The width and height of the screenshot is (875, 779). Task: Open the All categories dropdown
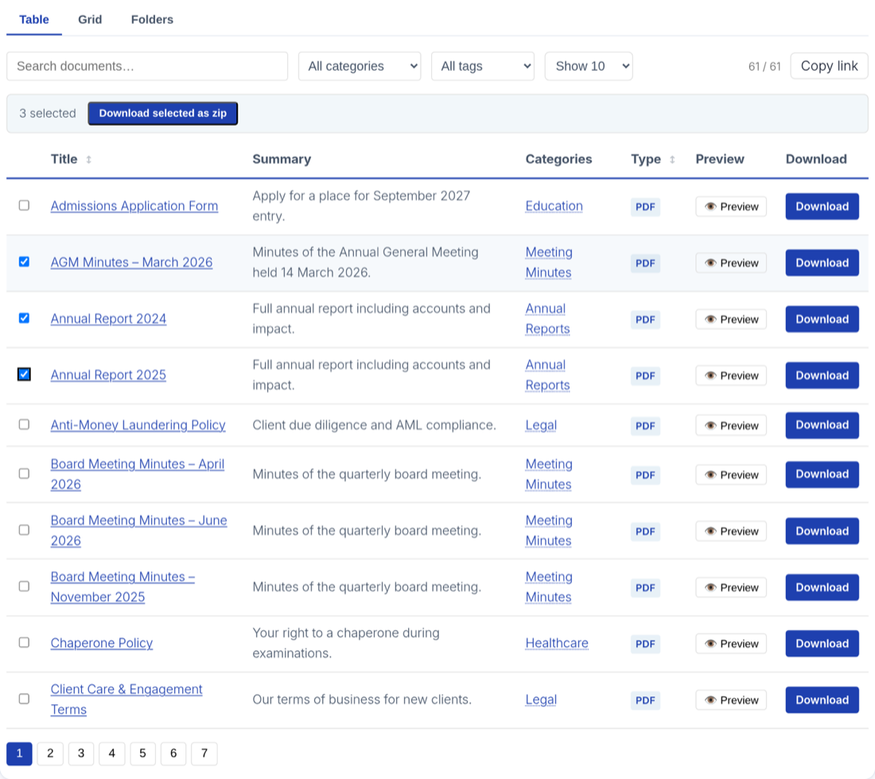click(x=360, y=66)
